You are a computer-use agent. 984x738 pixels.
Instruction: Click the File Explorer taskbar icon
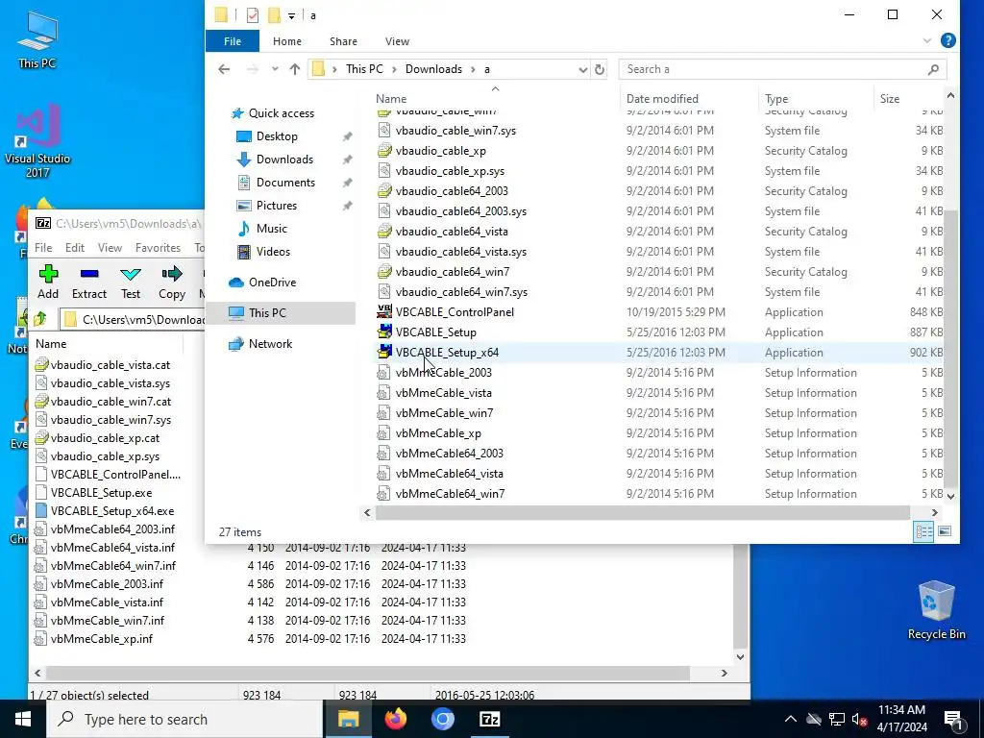tap(348, 719)
